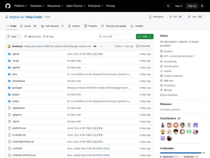Screen dimensions: 210x158
Task: Open the Activity pulse link
Action: coord(166,71)
